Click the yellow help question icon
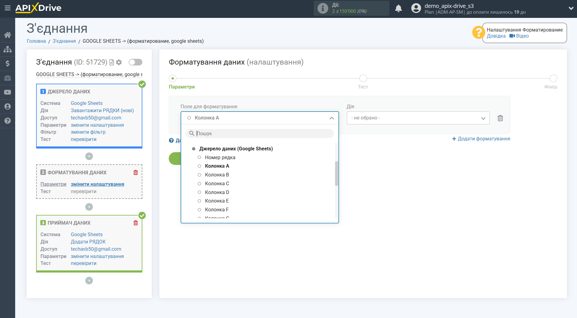577x318 pixels. 478,32
